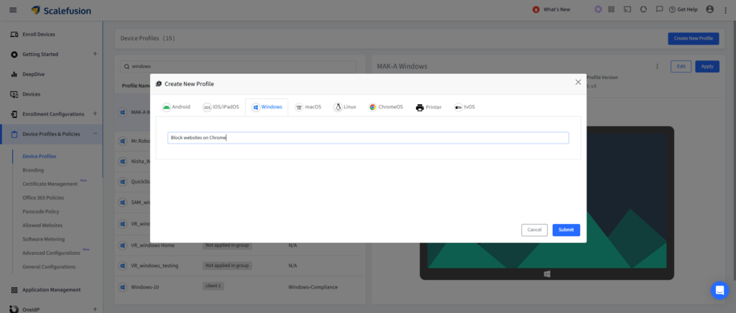Viewport: 736px width, 313px height.
Task: Expand Enrollment Configurations section
Action: pos(95,114)
